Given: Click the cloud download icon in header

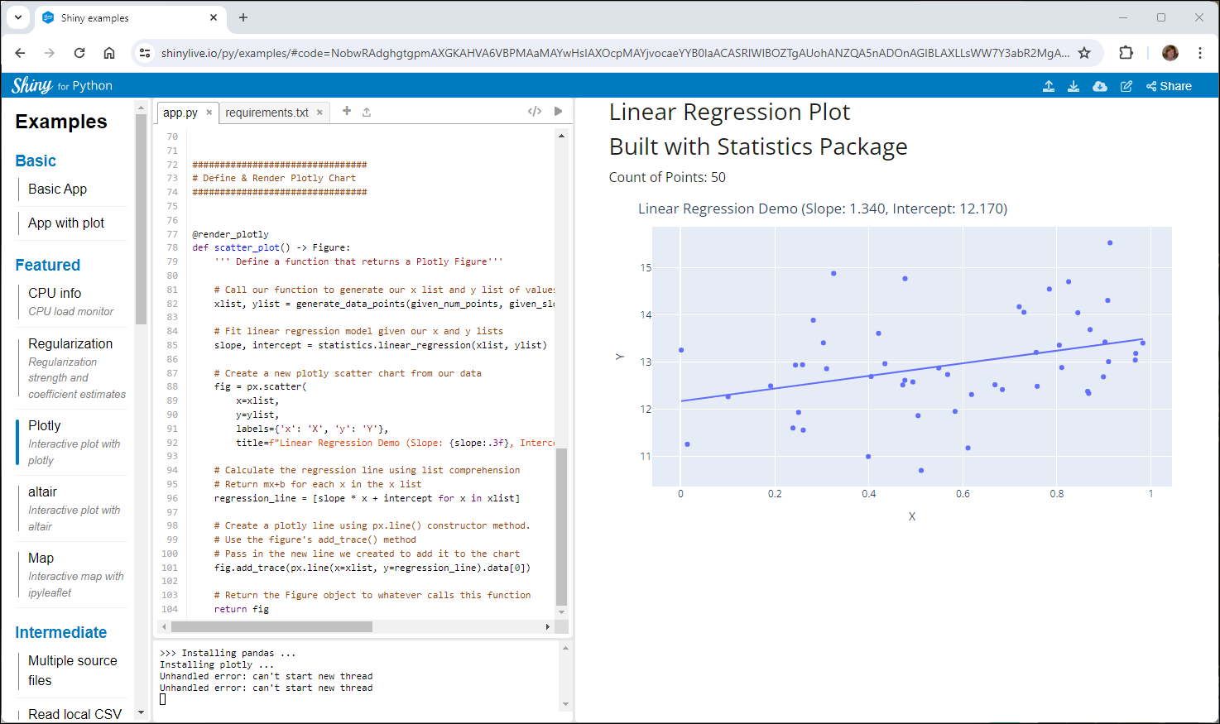Looking at the screenshot, I should (x=1100, y=86).
